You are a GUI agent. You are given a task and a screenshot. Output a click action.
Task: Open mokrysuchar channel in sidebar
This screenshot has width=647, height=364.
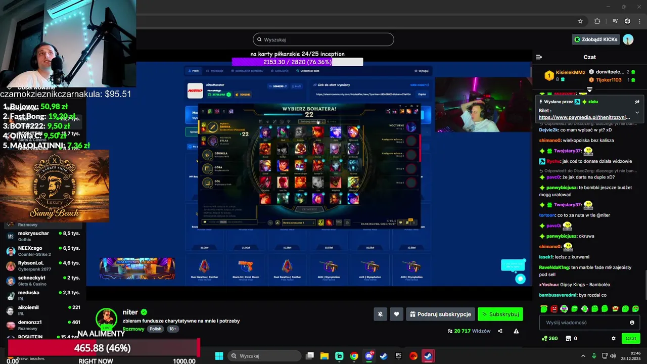click(x=43, y=236)
